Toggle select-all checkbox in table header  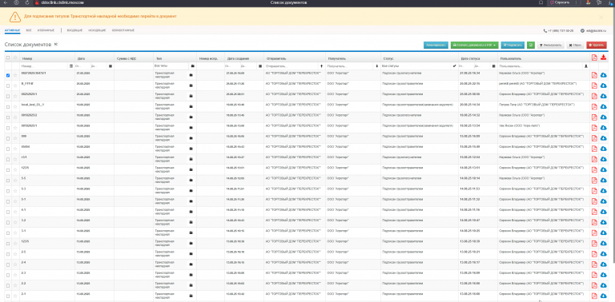pyautogui.click(x=8, y=58)
